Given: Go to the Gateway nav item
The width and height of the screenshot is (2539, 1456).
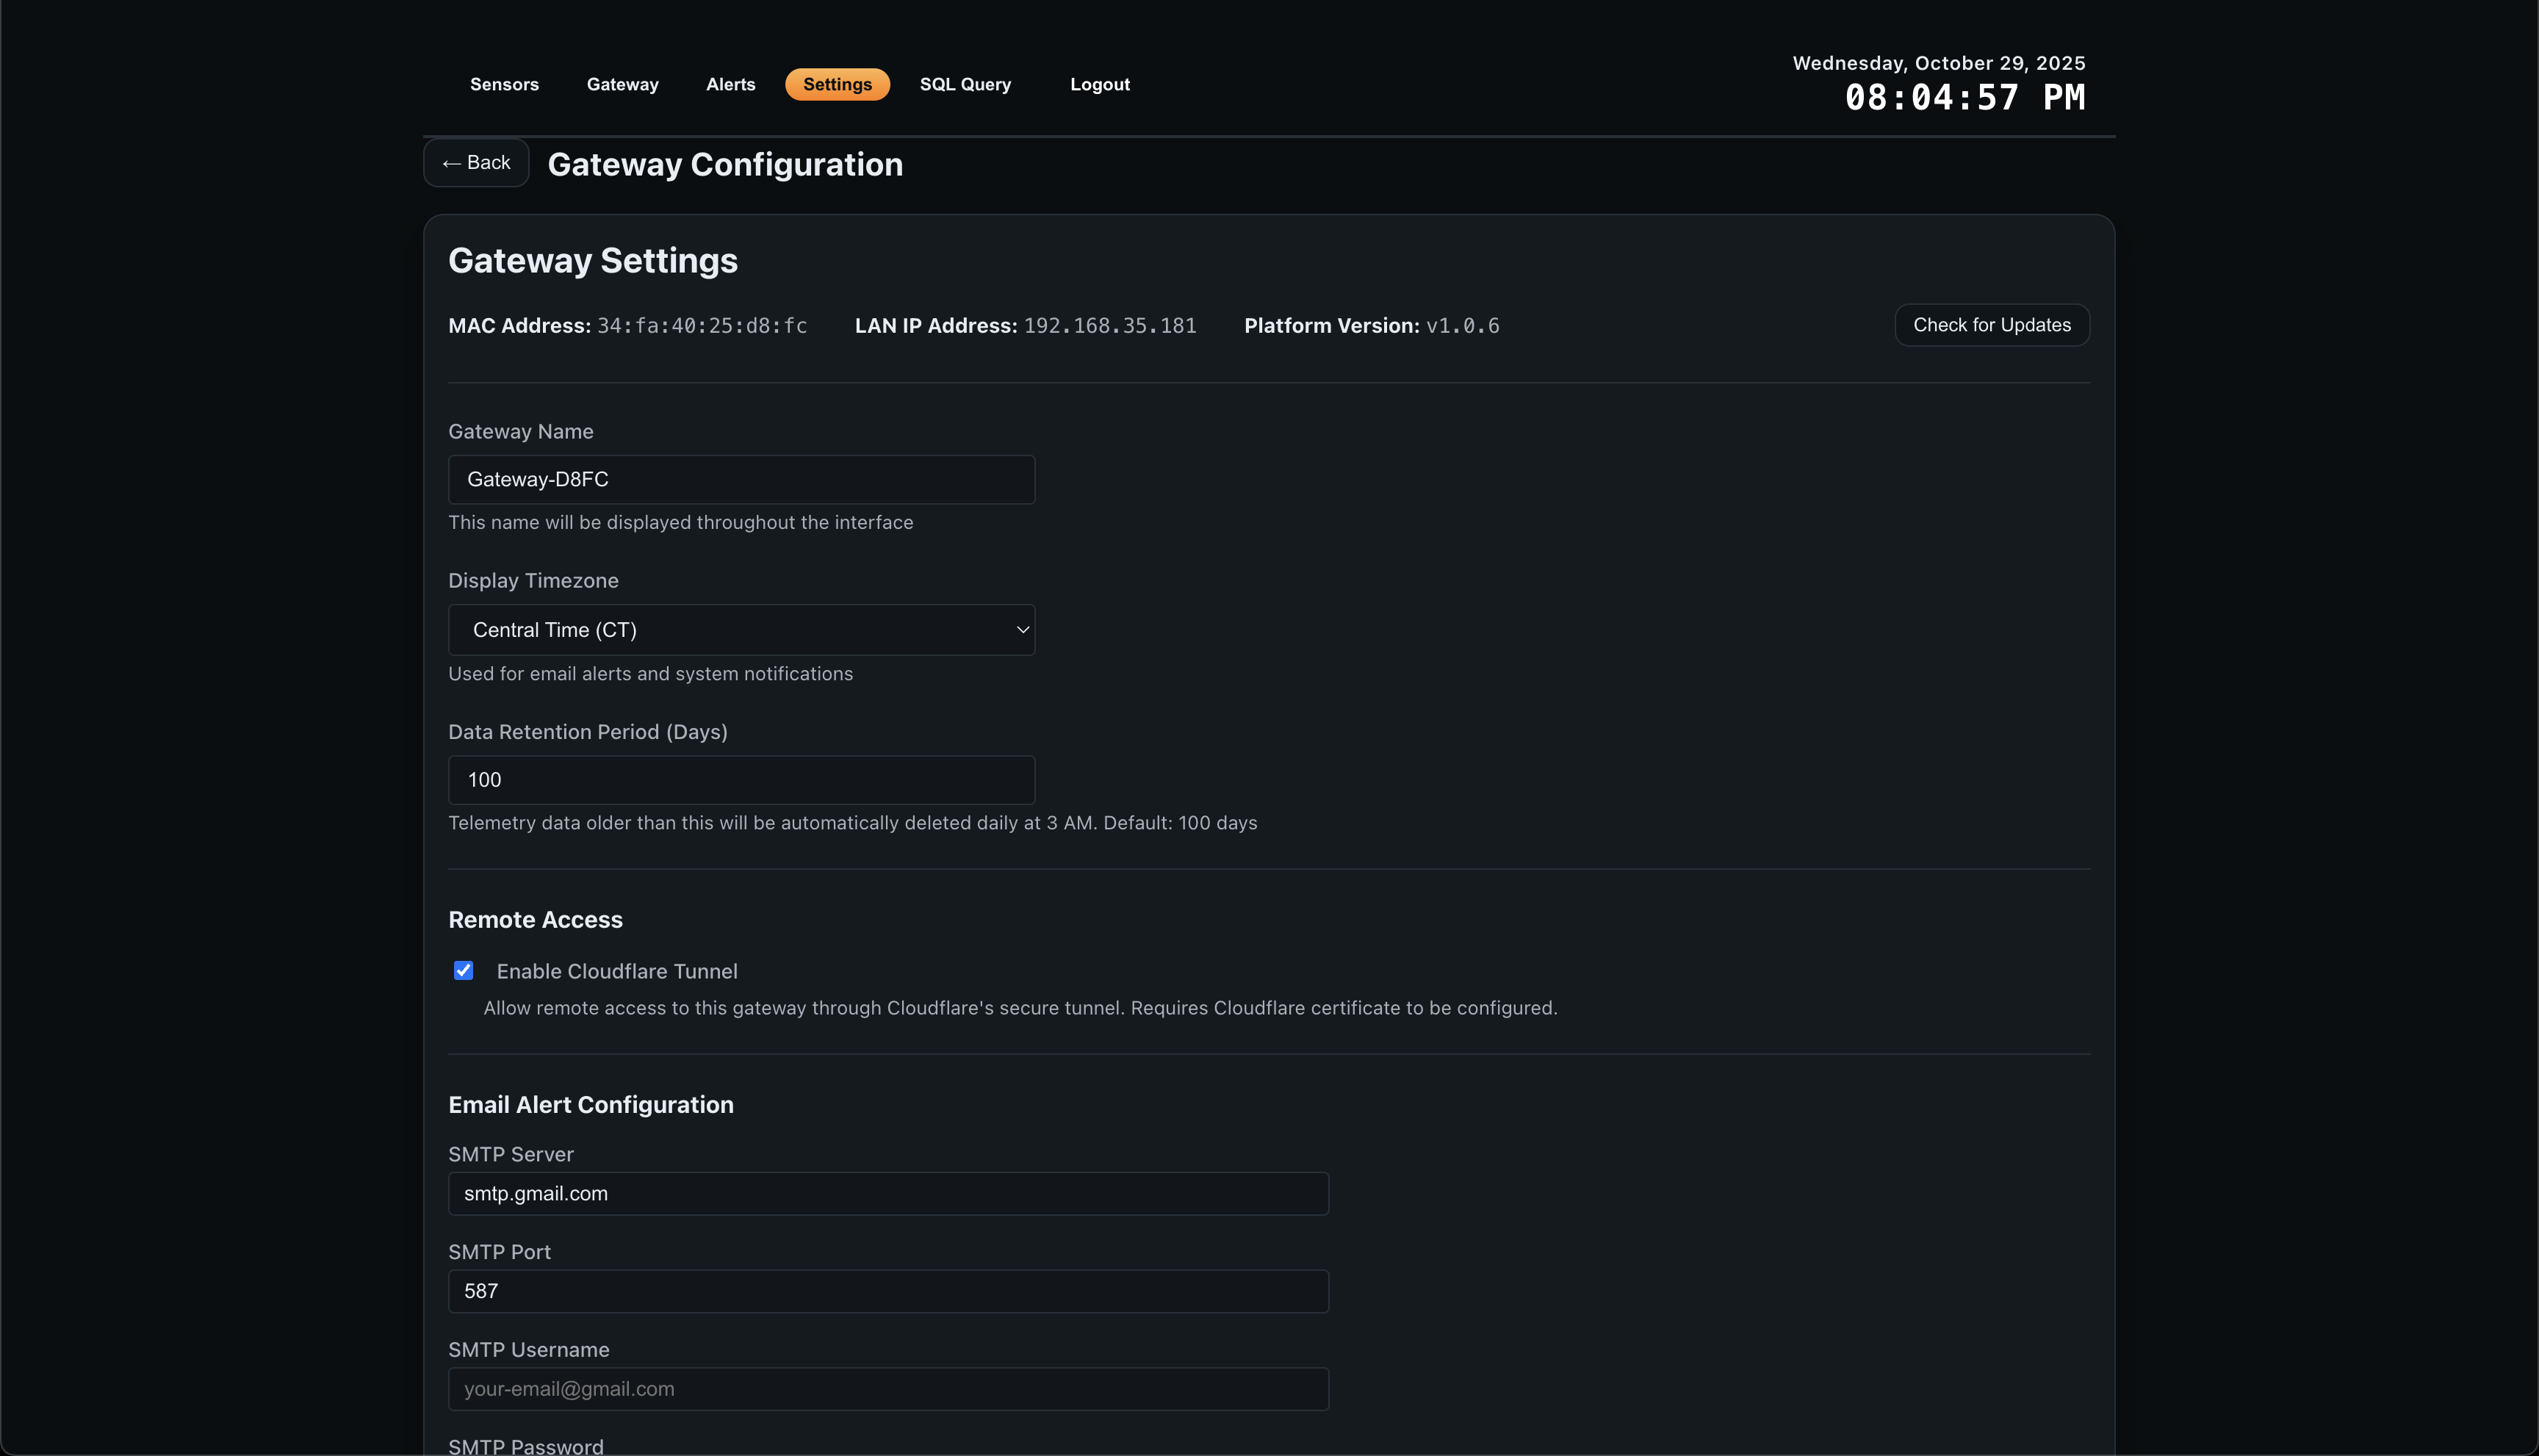Looking at the screenshot, I should (x=622, y=84).
